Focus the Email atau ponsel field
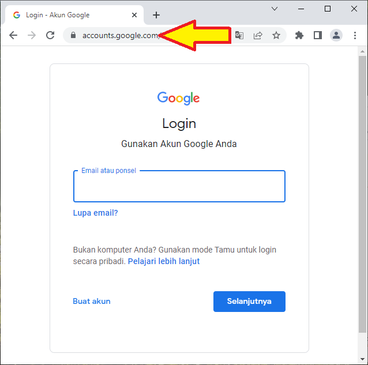This screenshot has width=368, height=365. [179, 186]
